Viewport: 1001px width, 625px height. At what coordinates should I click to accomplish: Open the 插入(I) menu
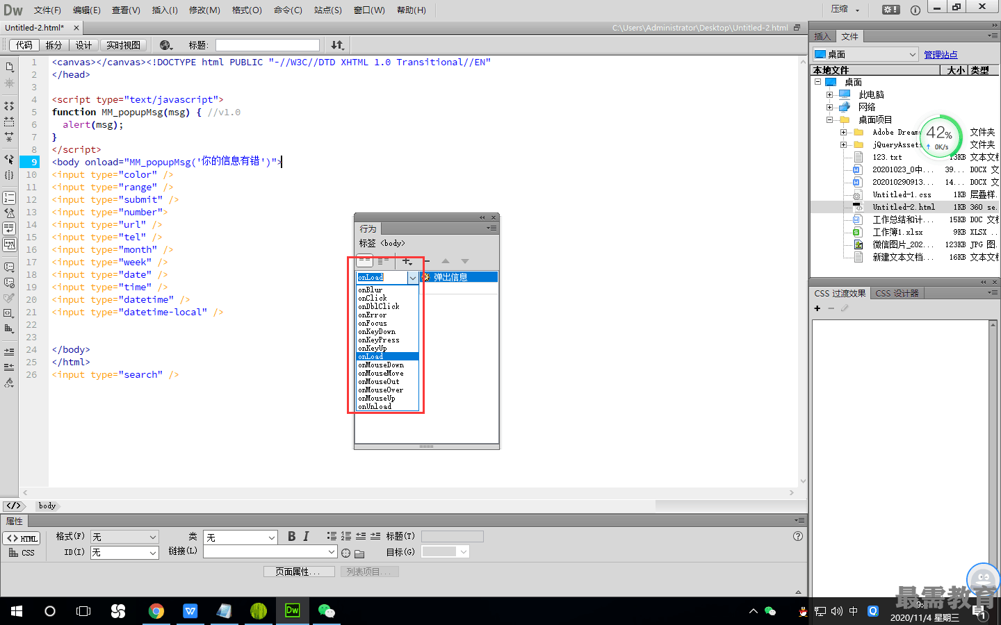pos(165,10)
